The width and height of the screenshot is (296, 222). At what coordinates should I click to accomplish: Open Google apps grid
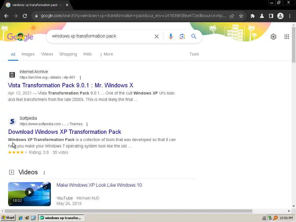287,37
